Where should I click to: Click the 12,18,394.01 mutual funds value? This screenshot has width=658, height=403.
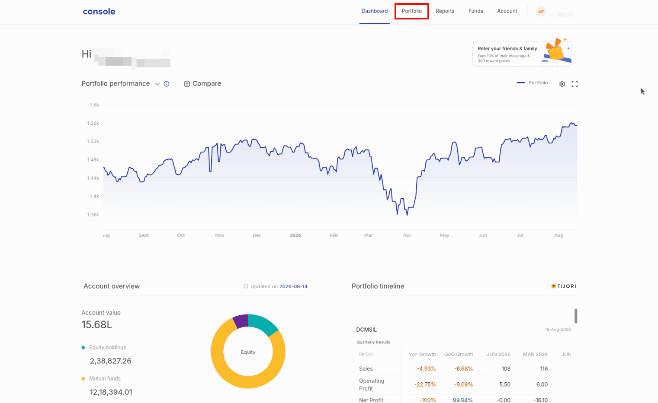coord(111,392)
